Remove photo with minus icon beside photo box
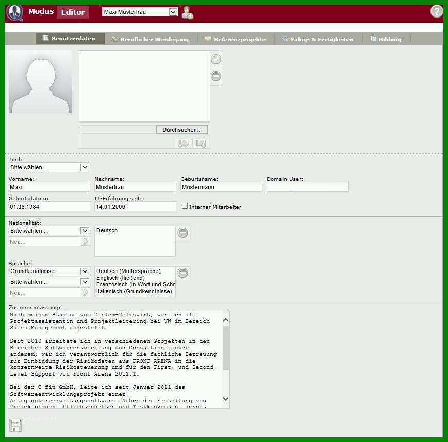Screen dimensions: 448x442 [216, 76]
